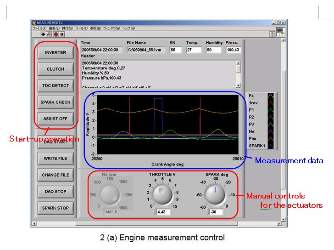Viewport: 334px width, 250px height.
Task: Click the Time field
Action: [x=102, y=50]
